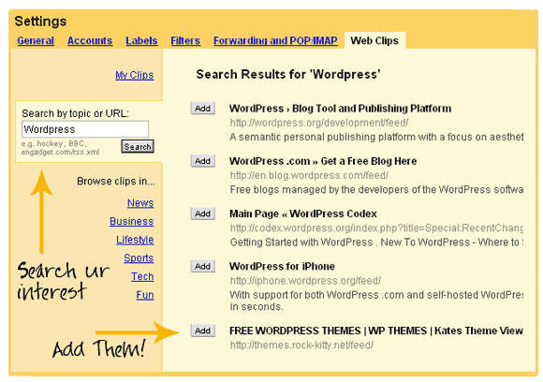Add the WordPress for iPhone clip
The image size is (543, 382).
coord(203,266)
